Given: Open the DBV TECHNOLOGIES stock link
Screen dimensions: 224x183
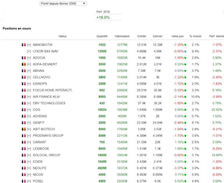Looking at the screenshot, I should point(49,103).
